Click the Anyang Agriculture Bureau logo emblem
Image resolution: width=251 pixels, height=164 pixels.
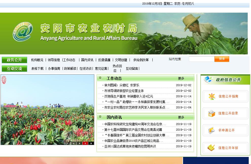click(x=23, y=32)
